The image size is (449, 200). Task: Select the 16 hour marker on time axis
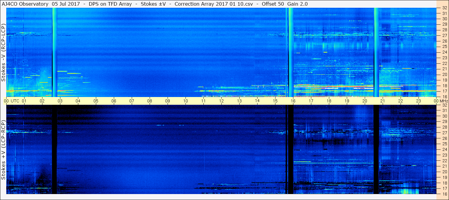click(293, 101)
